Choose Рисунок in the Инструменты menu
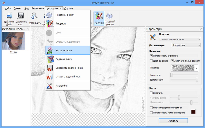Screen dimensions: 205x128 point(68,24)
